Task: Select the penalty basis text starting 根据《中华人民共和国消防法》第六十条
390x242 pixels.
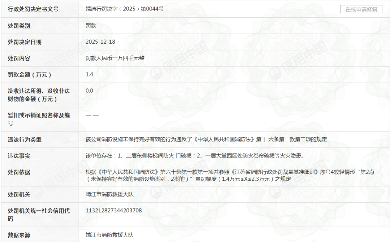Action: [230, 175]
